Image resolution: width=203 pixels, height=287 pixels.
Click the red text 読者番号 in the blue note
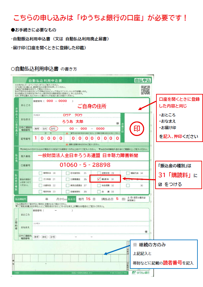click(x=172, y=263)
